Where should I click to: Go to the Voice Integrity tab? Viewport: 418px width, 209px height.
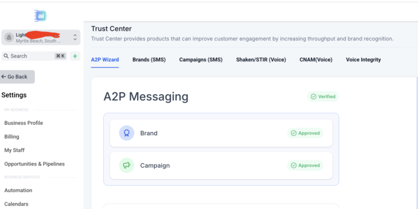tap(363, 60)
